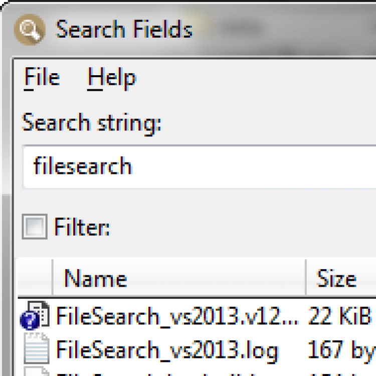Click the divider between Name and Size columns
Viewport: 376px width, 376px height.
306,279
